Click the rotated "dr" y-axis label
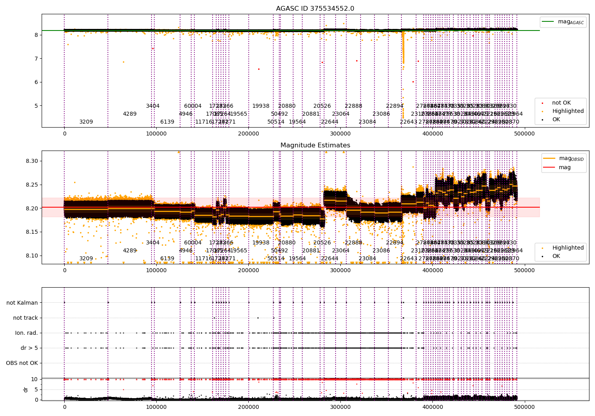The image size is (595, 416). (x=26, y=389)
